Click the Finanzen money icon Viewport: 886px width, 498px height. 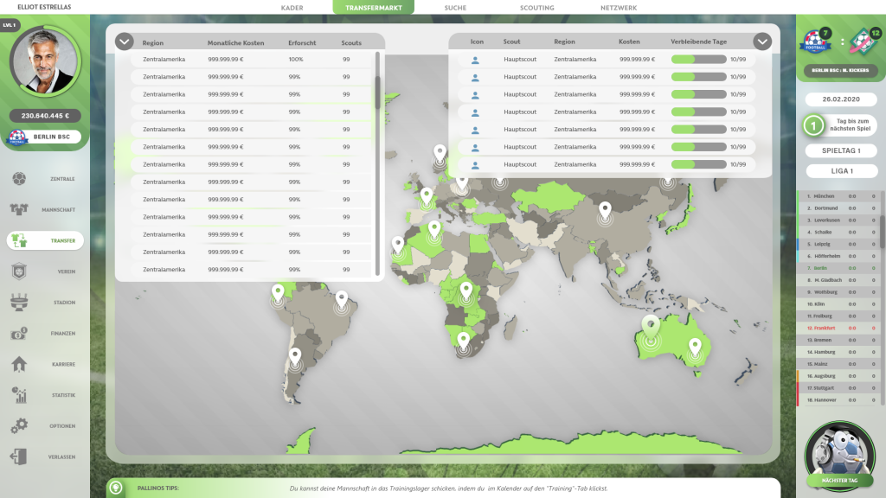(x=18, y=334)
